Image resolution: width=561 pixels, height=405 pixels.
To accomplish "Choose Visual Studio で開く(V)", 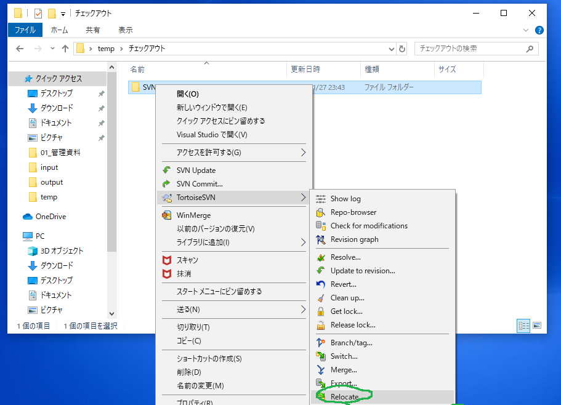I will tap(234, 135).
